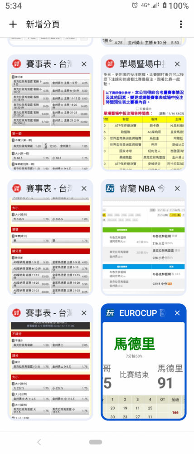Image resolution: width=194 pixels, height=454 pixels.
Task: Tap the 新增分頁 label
Action: (x=43, y=25)
